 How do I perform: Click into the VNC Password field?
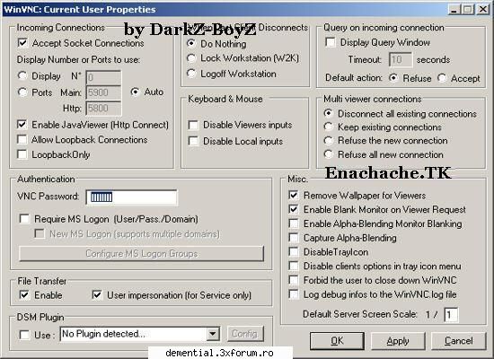[x=131, y=197]
